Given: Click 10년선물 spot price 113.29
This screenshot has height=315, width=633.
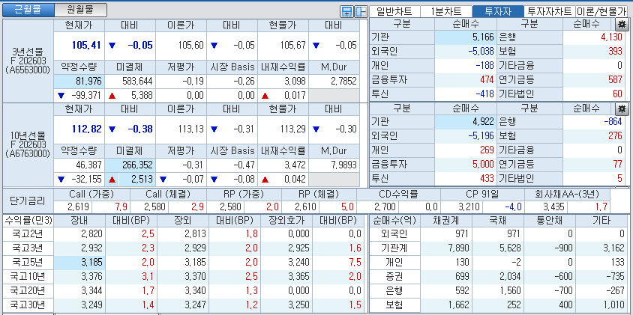Looking at the screenshot, I should pos(283,129).
